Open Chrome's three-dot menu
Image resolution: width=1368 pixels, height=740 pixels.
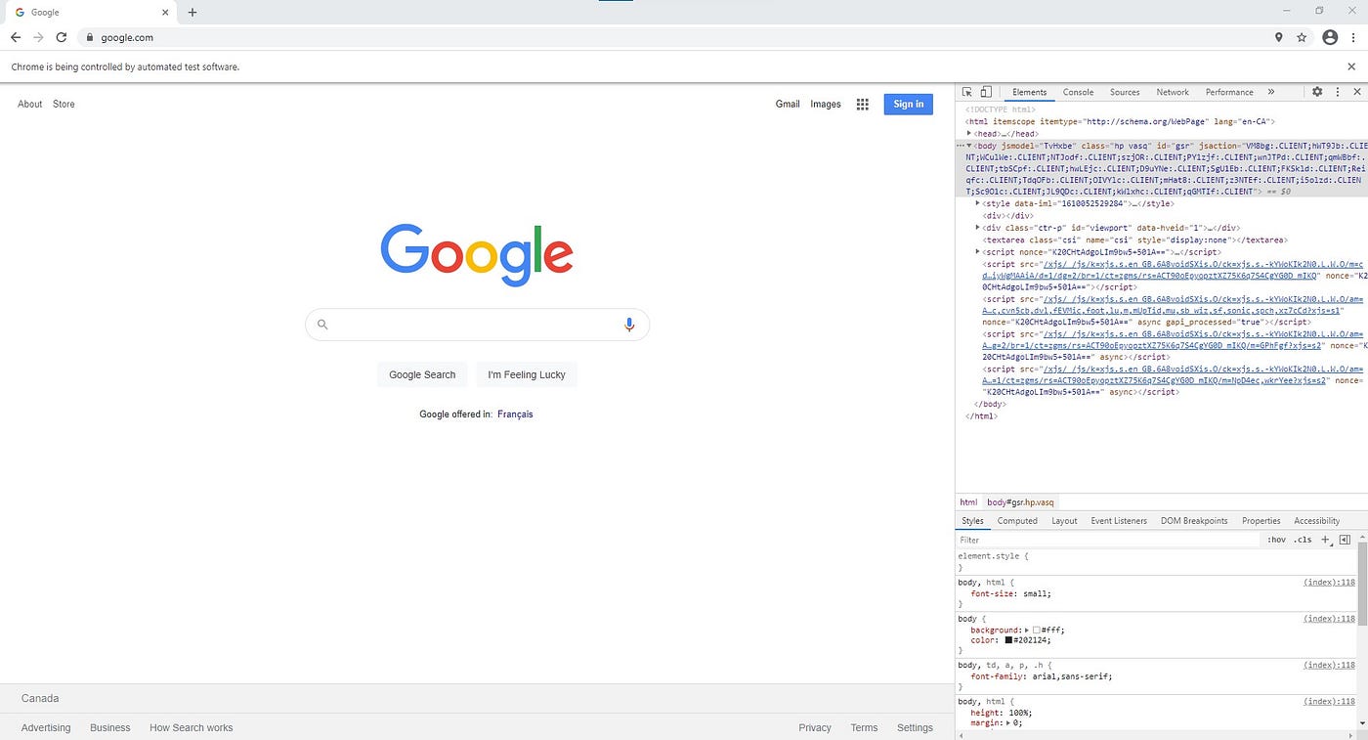pyautogui.click(x=1353, y=37)
